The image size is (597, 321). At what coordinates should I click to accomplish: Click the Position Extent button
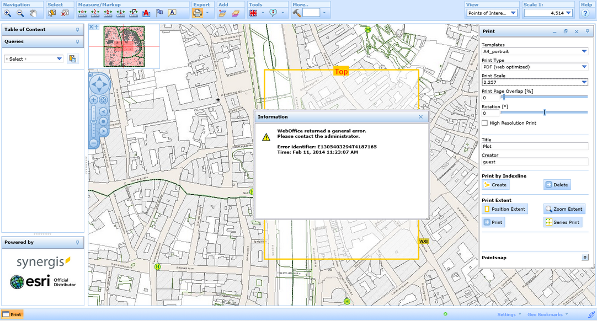[505, 209]
